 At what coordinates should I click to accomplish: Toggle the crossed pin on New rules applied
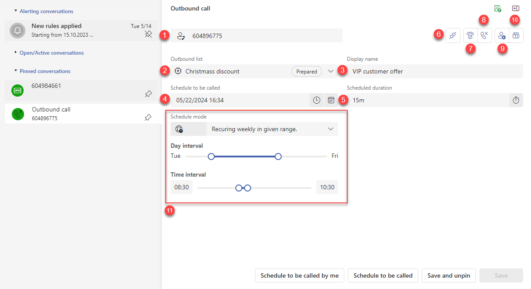(148, 35)
